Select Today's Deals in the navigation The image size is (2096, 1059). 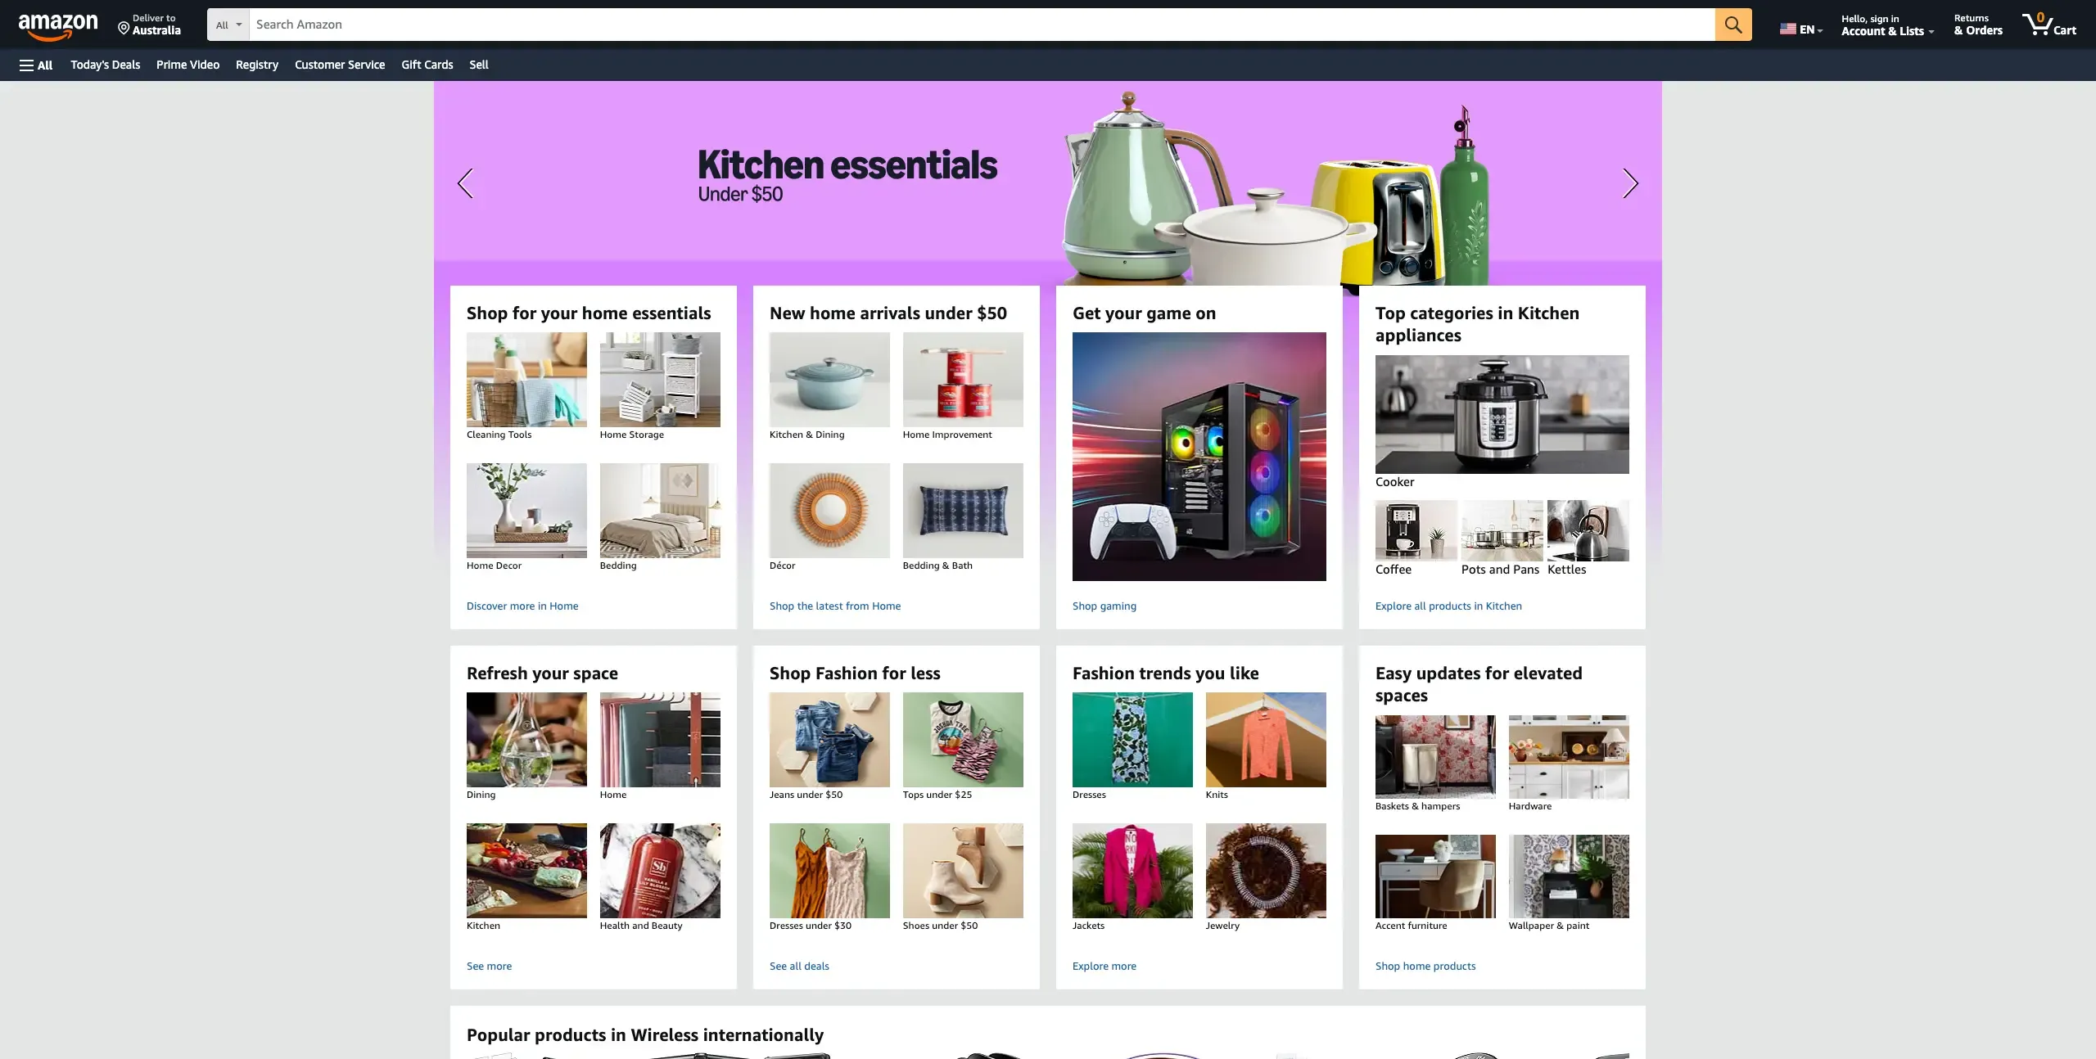pos(104,65)
